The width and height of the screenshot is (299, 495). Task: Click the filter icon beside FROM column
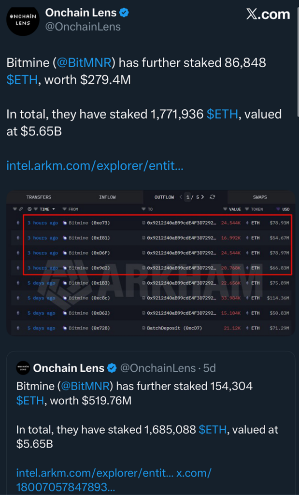(x=64, y=209)
